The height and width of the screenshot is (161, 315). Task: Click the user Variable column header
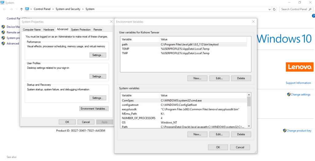tap(140, 39)
